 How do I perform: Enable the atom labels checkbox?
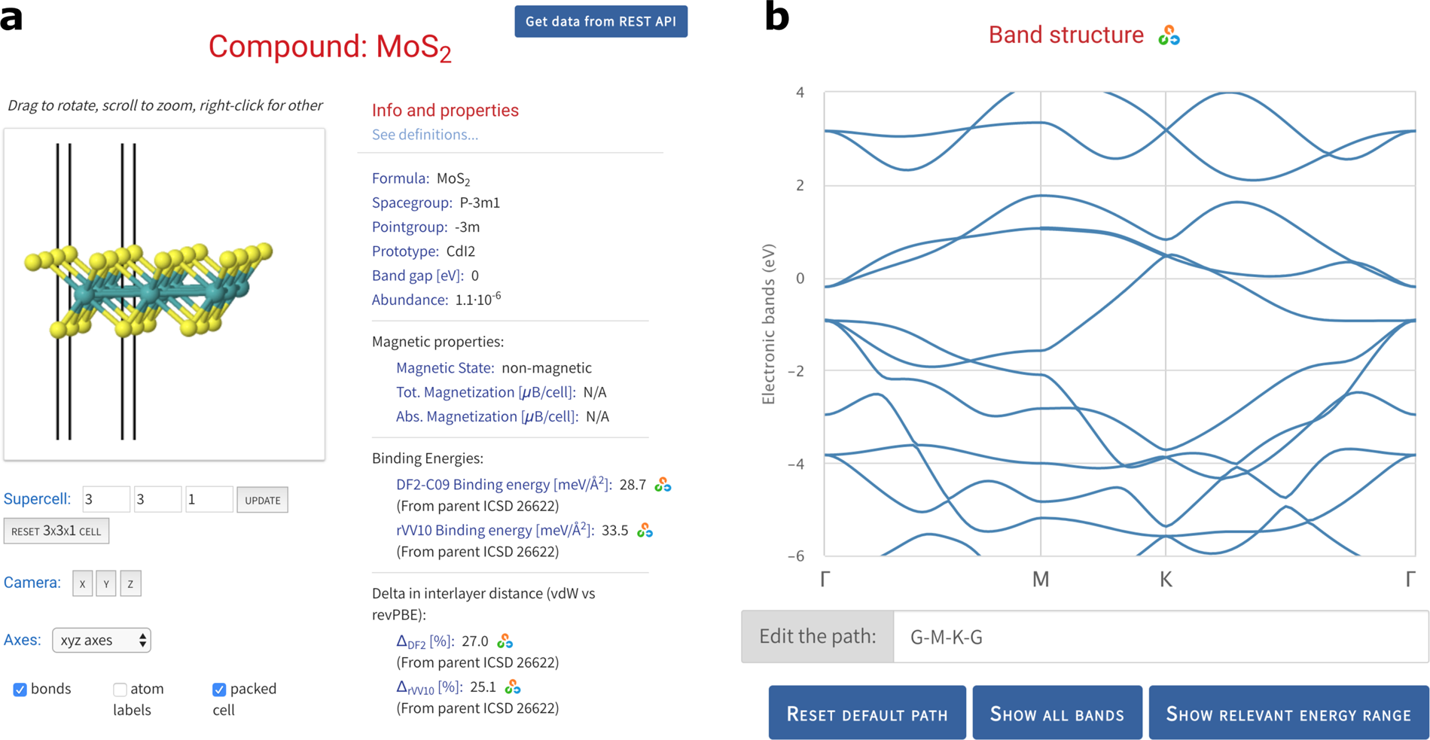(120, 690)
